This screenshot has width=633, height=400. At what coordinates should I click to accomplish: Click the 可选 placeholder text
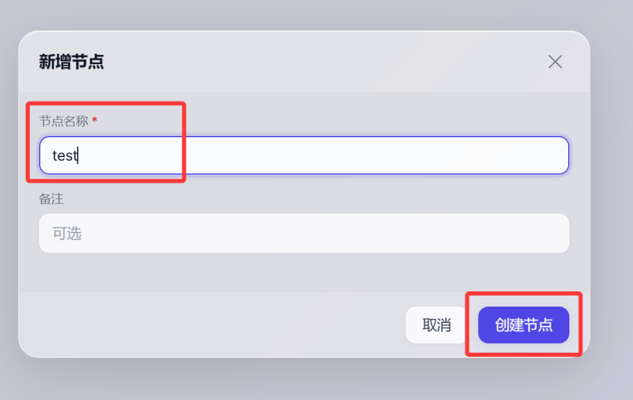[67, 234]
